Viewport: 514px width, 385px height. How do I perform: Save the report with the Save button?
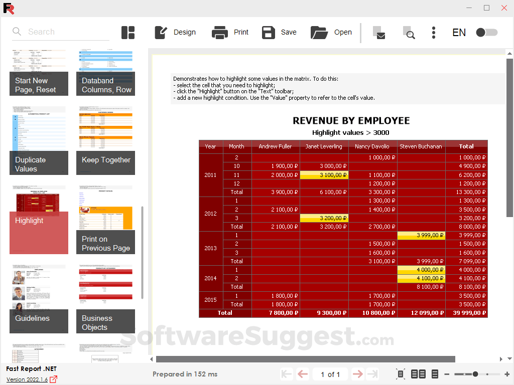click(x=279, y=32)
